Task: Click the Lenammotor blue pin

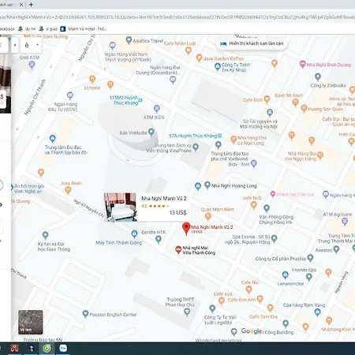Action: tap(286, 275)
